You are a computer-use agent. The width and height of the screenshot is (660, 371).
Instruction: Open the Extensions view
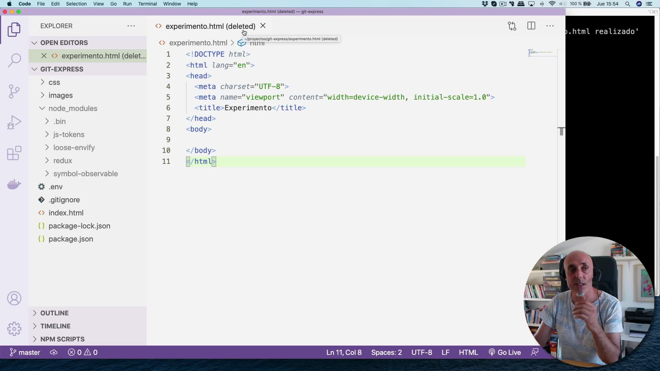tap(14, 153)
